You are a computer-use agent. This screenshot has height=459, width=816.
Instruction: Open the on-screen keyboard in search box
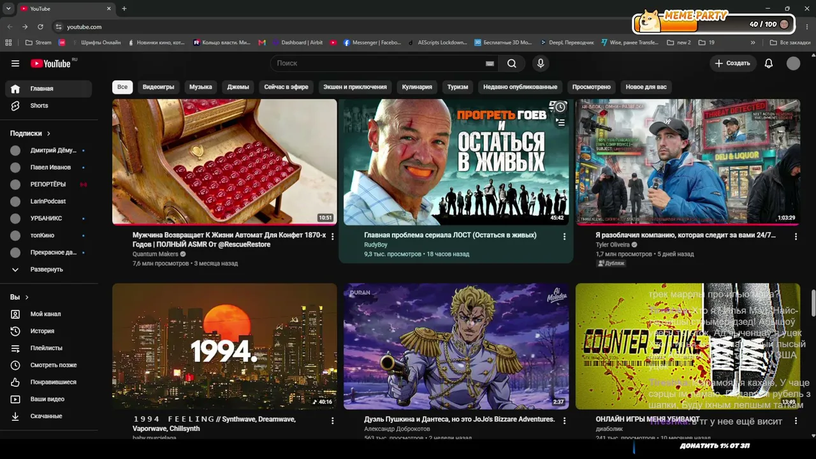click(x=490, y=63)
